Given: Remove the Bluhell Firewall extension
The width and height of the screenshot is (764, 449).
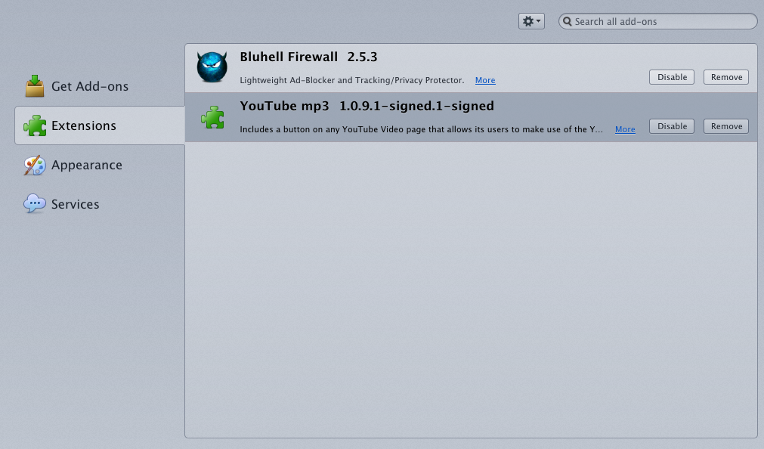Looking at the screenshot, I should [x=726, y=77].
